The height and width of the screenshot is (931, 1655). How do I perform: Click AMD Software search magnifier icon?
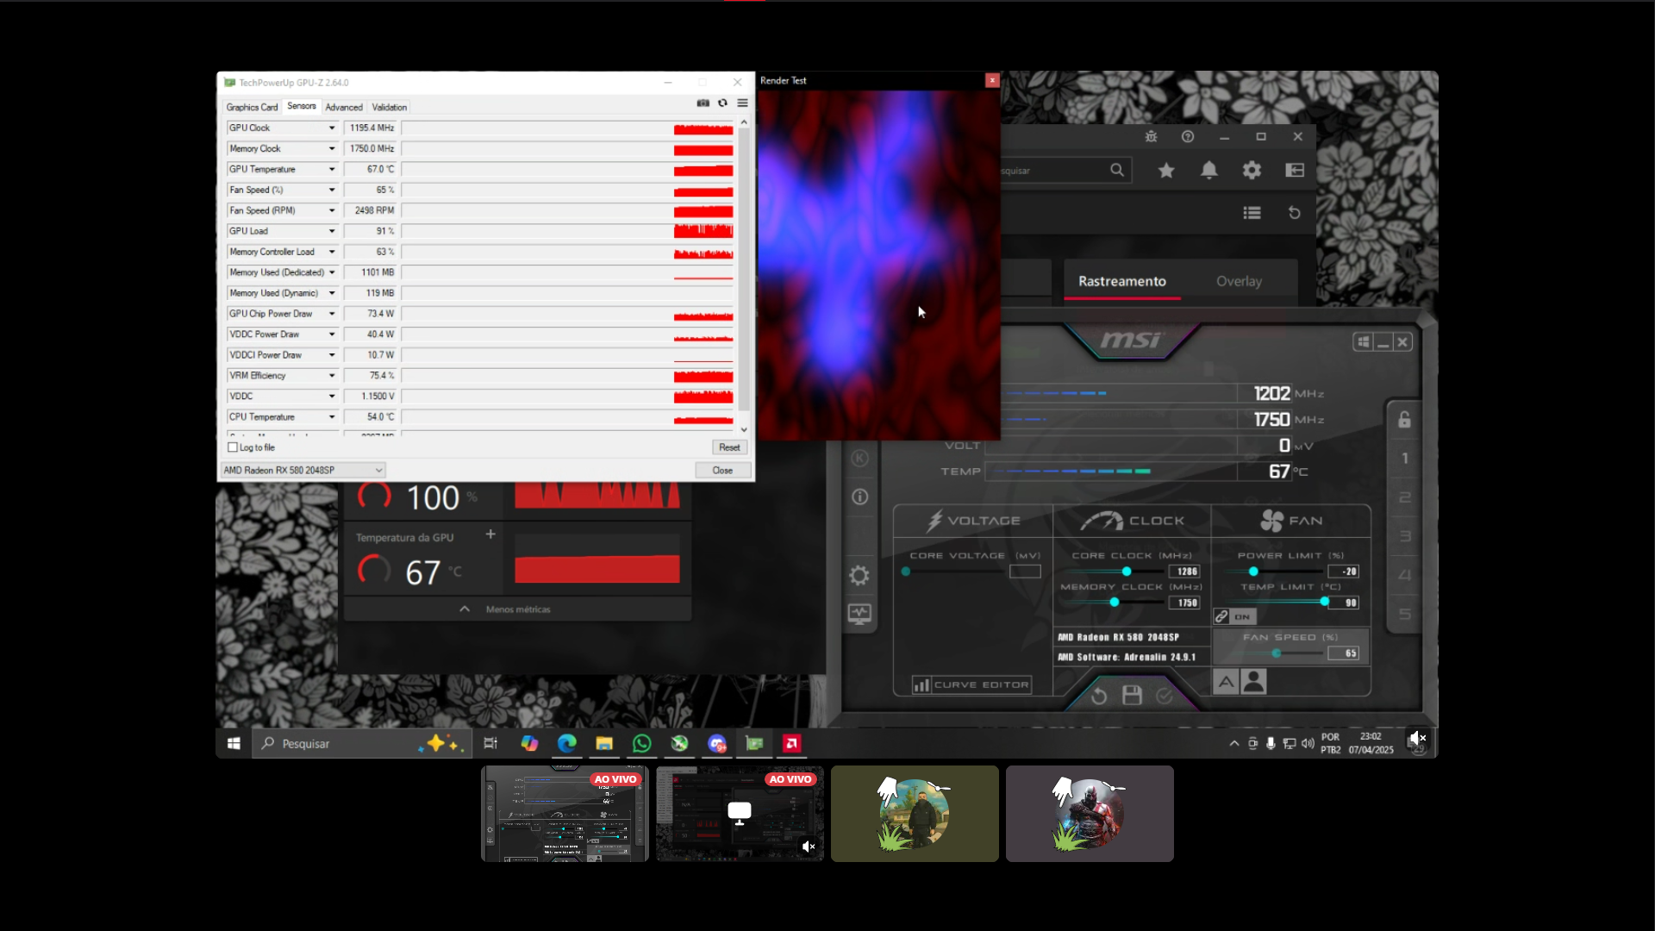(1117, 170)
